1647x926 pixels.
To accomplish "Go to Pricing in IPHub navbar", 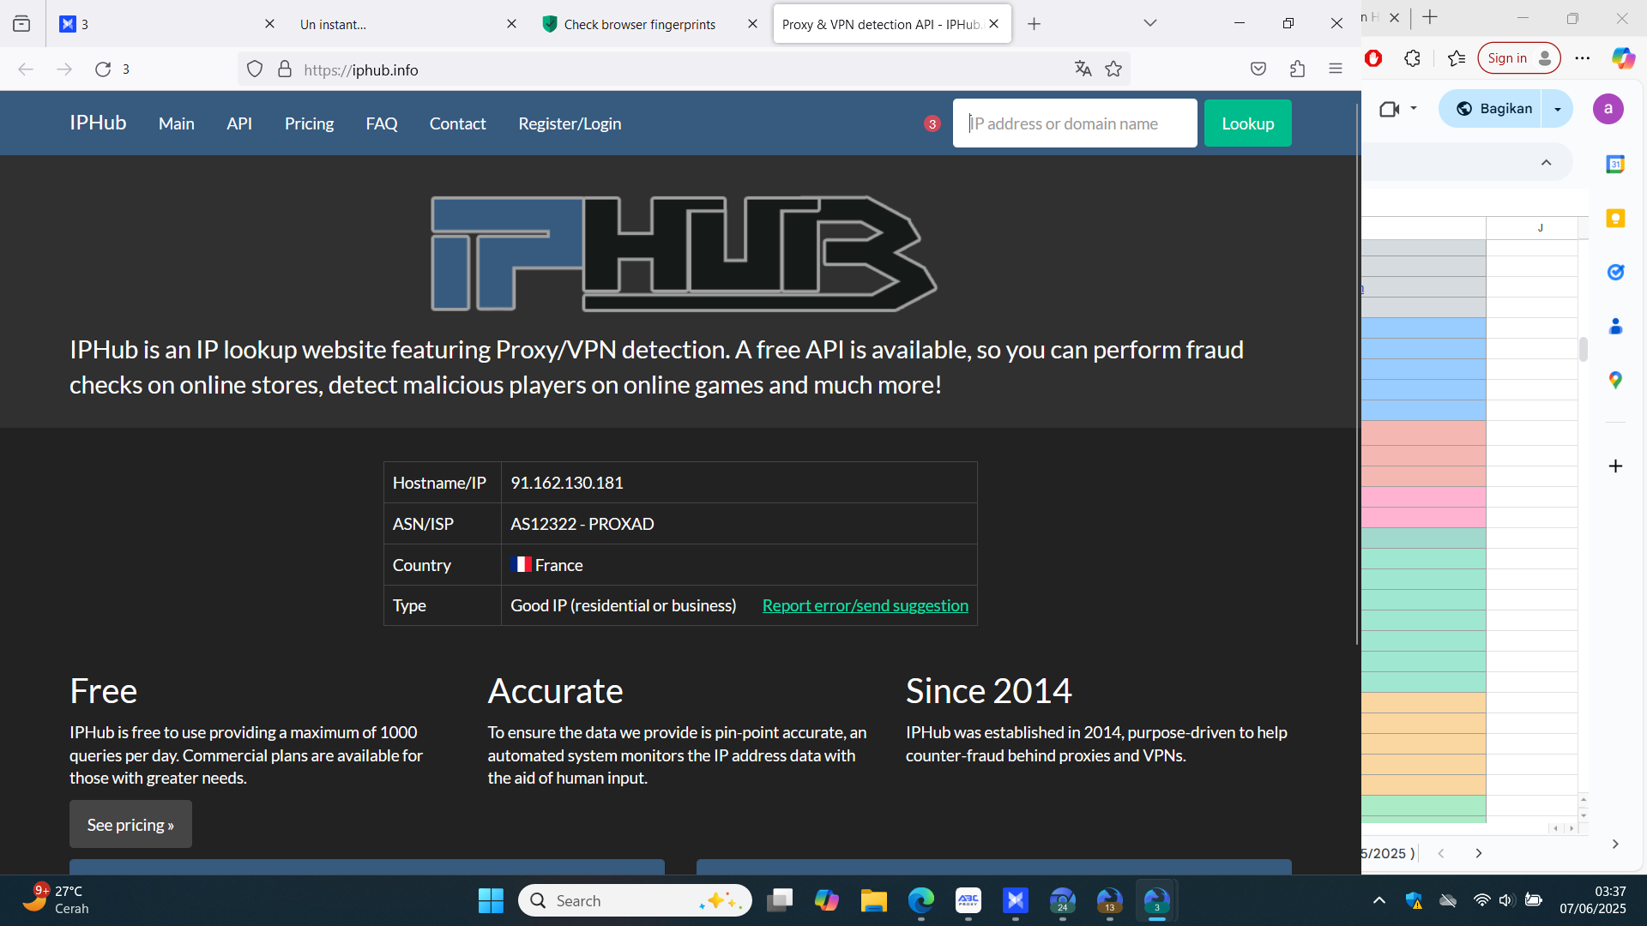I will click(309, 123).
